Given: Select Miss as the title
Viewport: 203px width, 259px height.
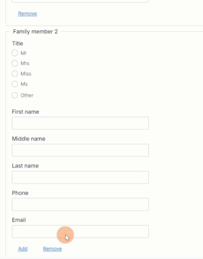Looking at the screenshot, I should tap(15, 74).
